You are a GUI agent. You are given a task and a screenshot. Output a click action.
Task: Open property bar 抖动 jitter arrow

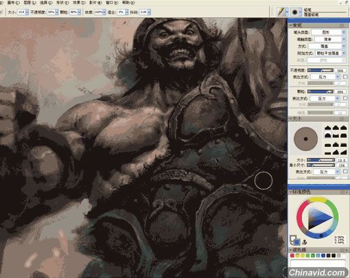149,12
